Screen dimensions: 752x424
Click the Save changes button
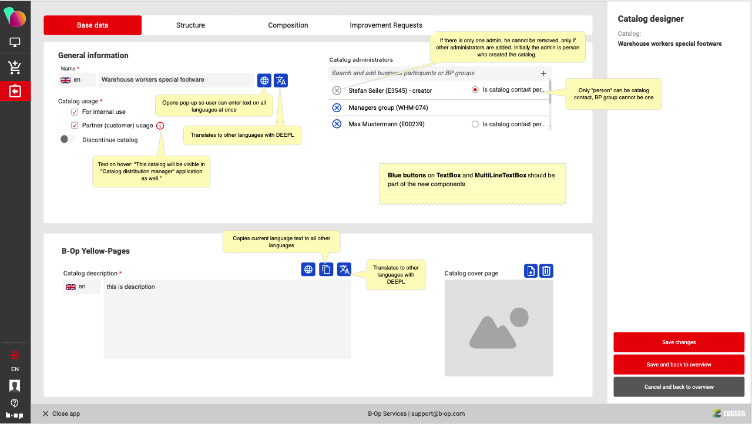click(x=679, y=342)
